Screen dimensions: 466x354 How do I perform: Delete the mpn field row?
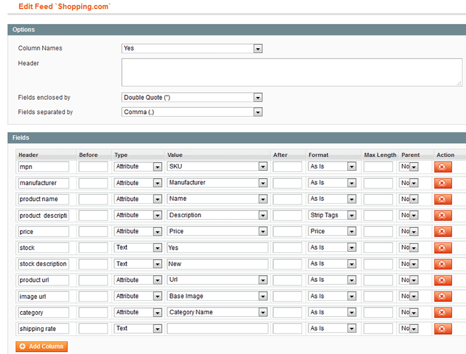pyautogui.click(x=443, y=167)
